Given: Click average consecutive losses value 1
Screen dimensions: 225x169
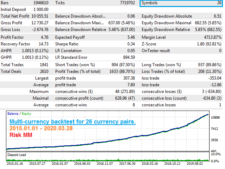Looking at the screenshot, I should [x=220, y=105].
